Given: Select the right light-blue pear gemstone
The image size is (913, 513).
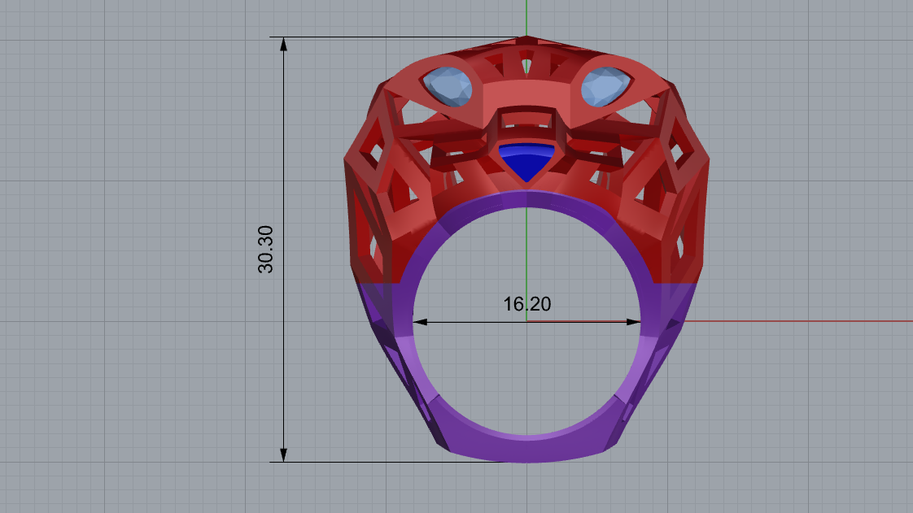Looking at the screenshot, I should [x=603, y=86].
